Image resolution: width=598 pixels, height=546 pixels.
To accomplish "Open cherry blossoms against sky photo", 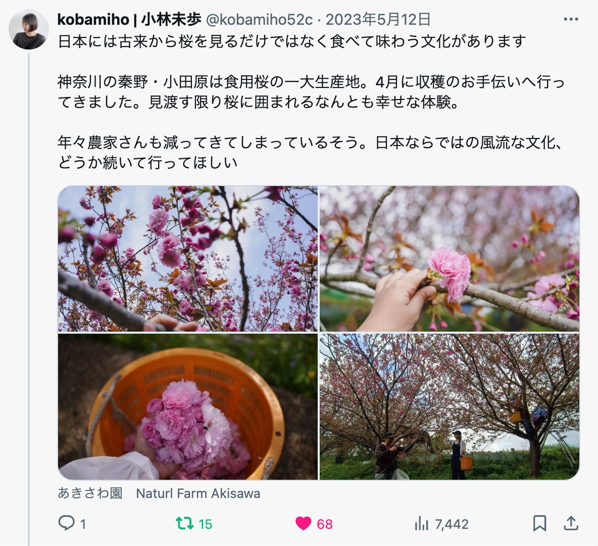I will click(x=188, y=258).
